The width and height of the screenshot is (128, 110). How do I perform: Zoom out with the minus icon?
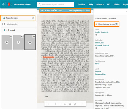coord(60,104)
